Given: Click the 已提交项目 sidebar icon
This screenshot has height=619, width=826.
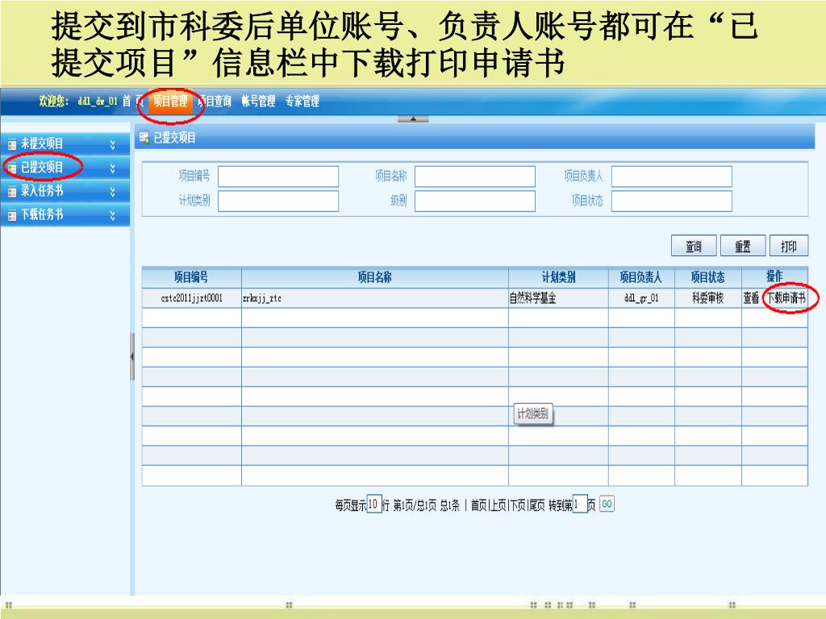Looking at the screenshot, I should tap(11, 168).
